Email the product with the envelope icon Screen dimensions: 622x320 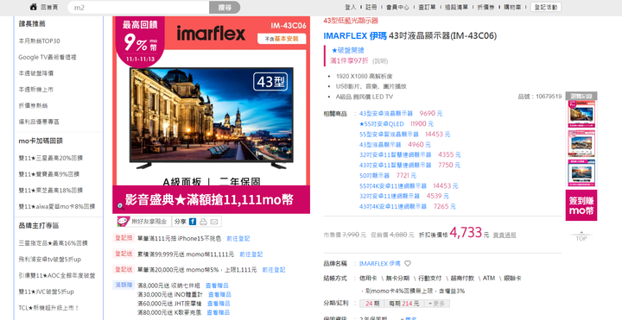[214, 222]
